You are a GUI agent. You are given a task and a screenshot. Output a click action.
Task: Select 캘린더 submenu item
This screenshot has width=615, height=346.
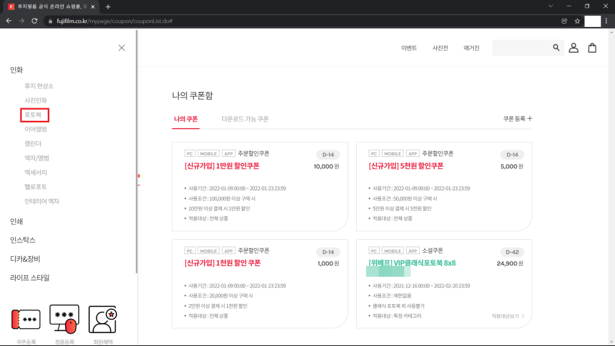point(33,143)
